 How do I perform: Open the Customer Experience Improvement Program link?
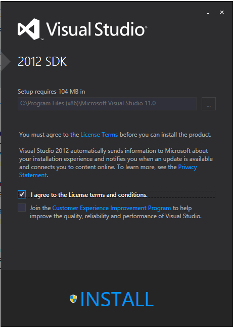click(112, 208)
